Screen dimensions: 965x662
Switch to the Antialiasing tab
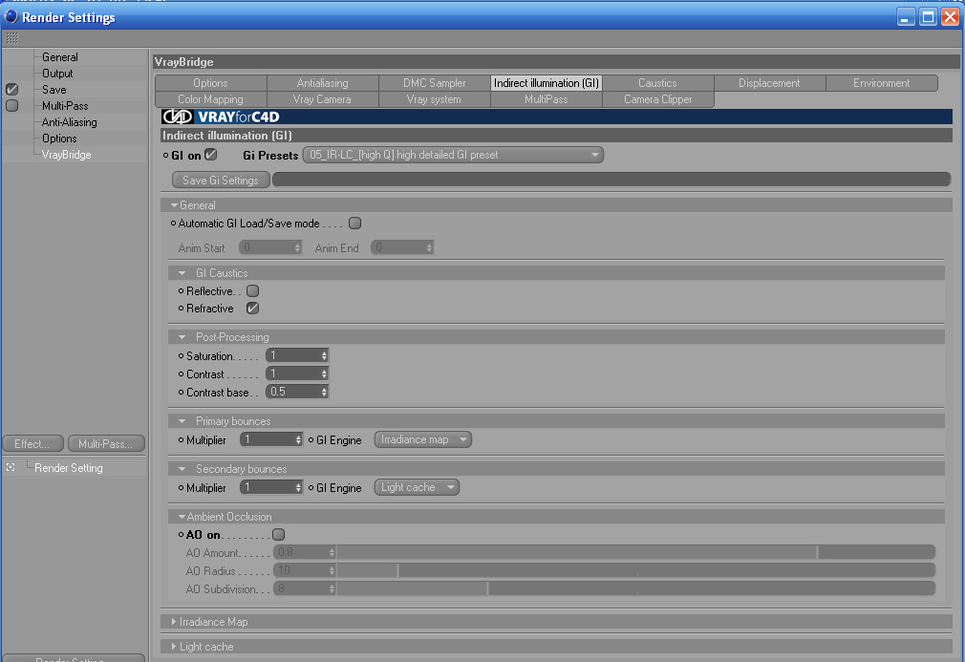(x=323, y=83)
